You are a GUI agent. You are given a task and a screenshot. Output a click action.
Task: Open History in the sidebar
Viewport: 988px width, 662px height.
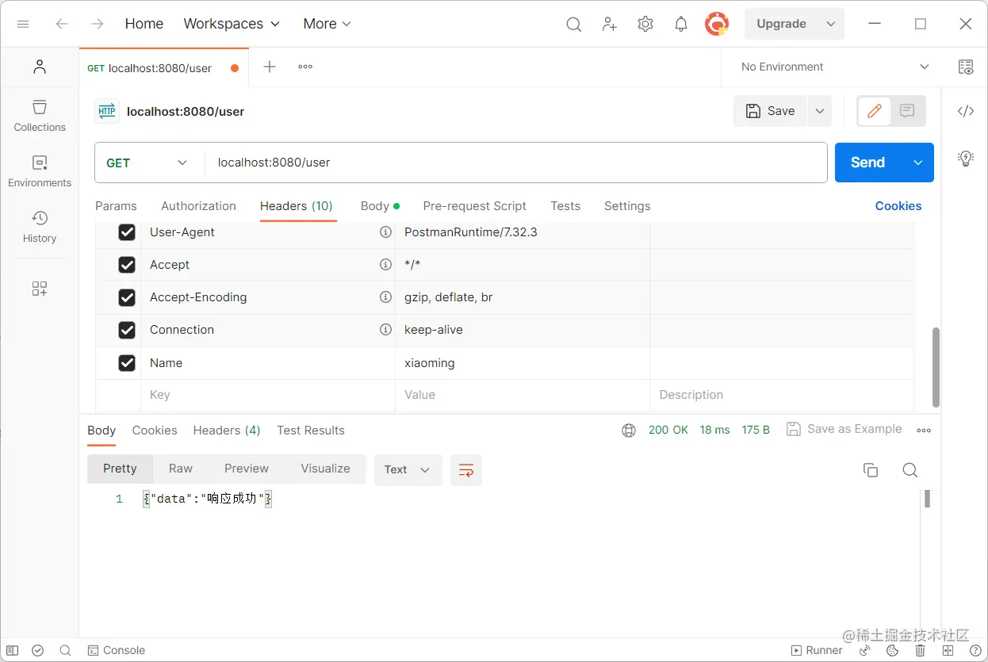40,226
